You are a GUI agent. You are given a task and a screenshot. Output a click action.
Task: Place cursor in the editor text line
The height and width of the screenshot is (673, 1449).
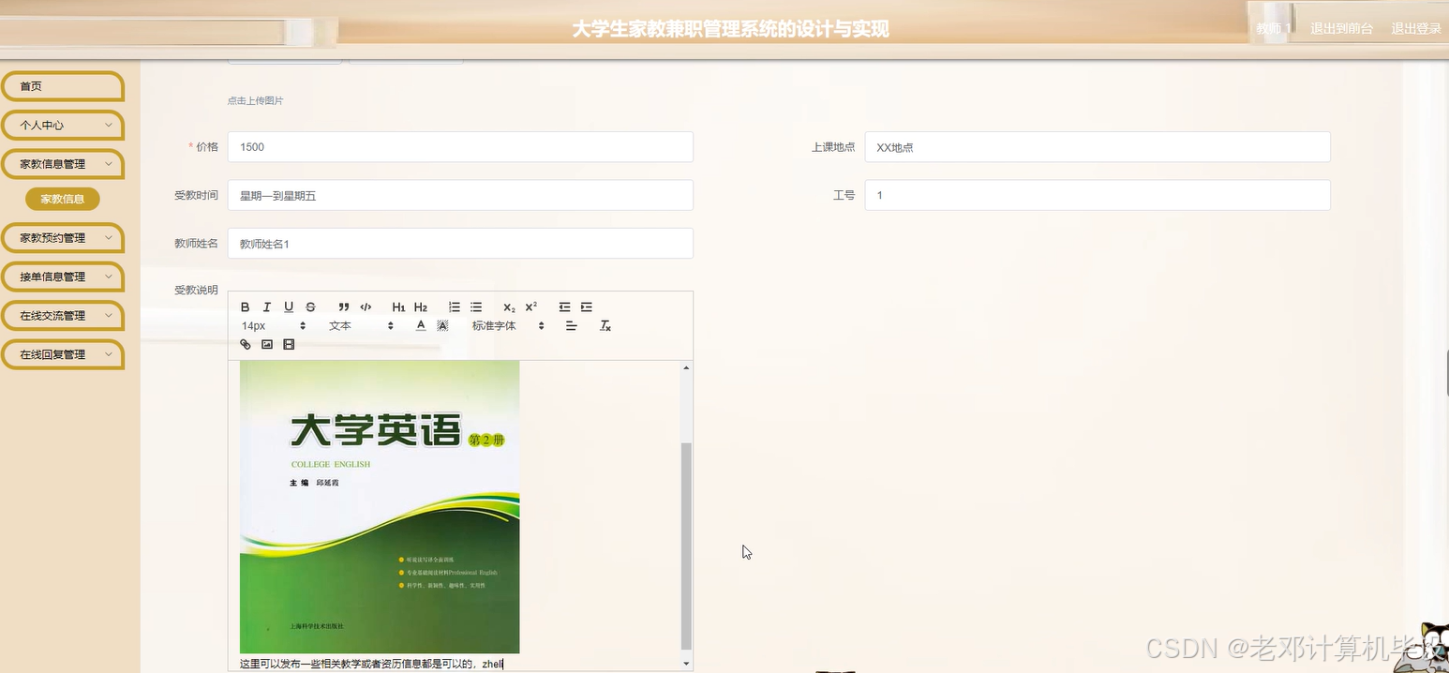(x=371, y=664)
